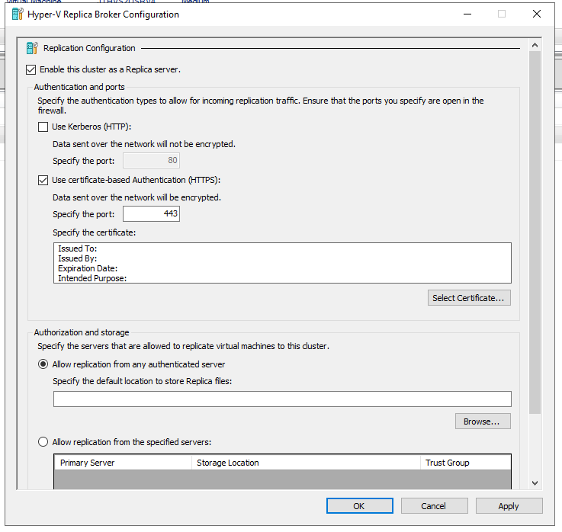
Task: Click the vertical scrollbar thumb
Action: coord(535,232)
